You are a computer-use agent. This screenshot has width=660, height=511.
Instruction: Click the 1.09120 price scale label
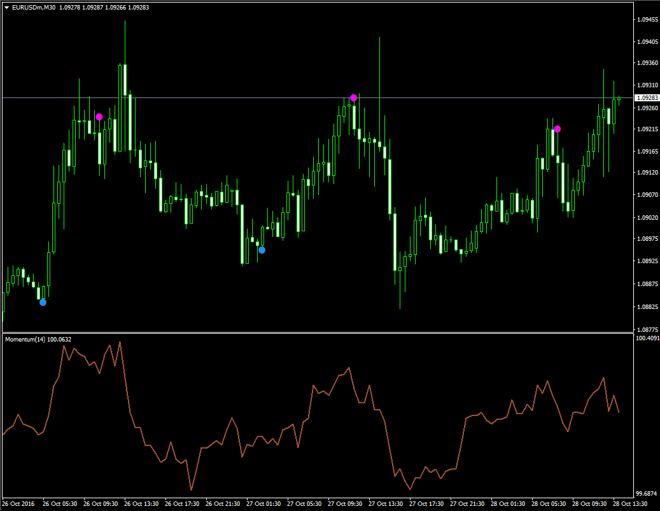pyautogui.click(x=647, y=172)
